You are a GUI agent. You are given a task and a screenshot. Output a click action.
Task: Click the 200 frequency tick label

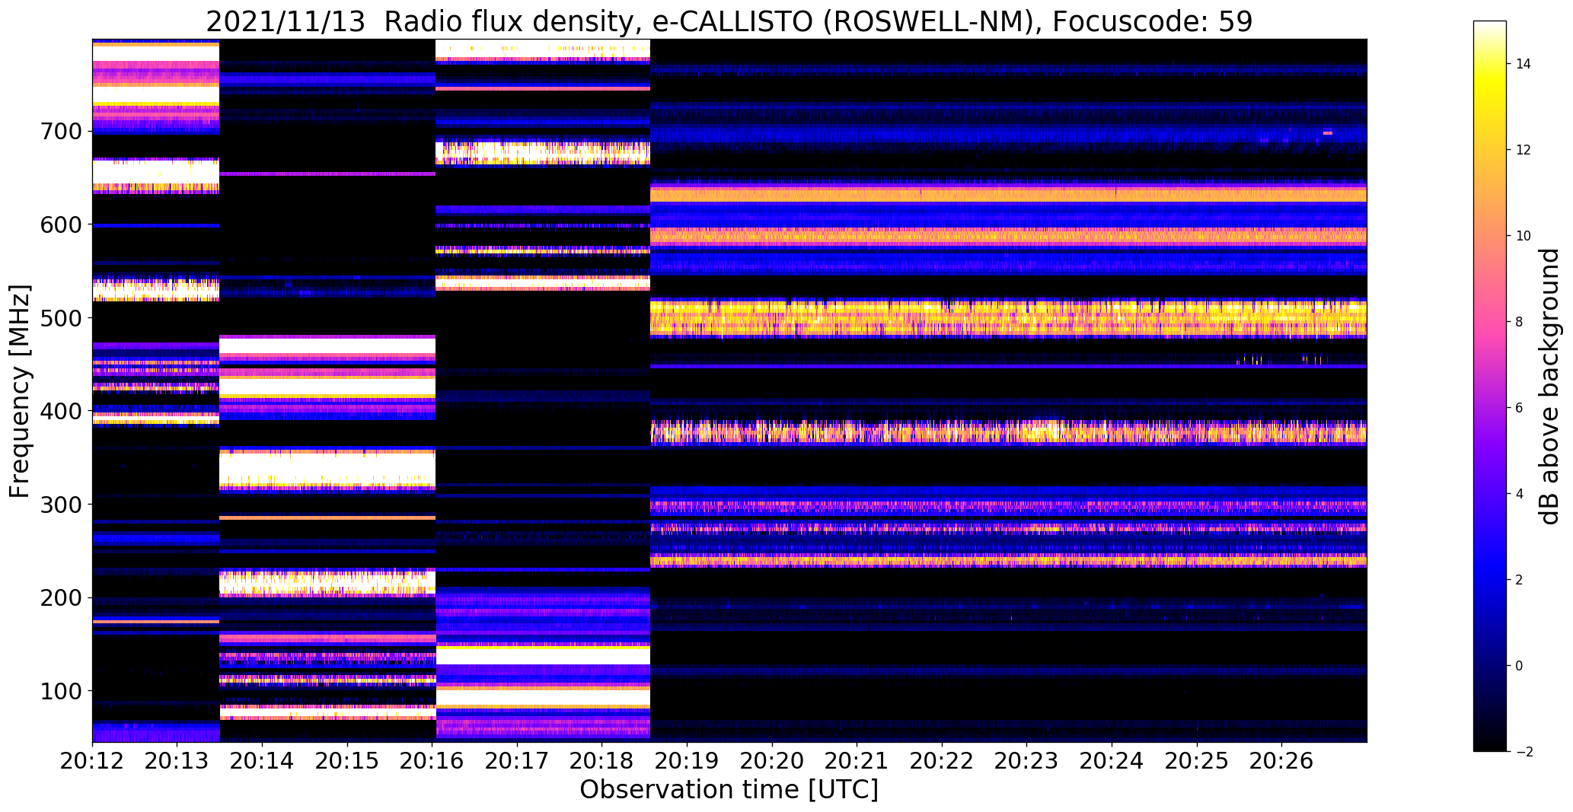[x=61, y=597]
